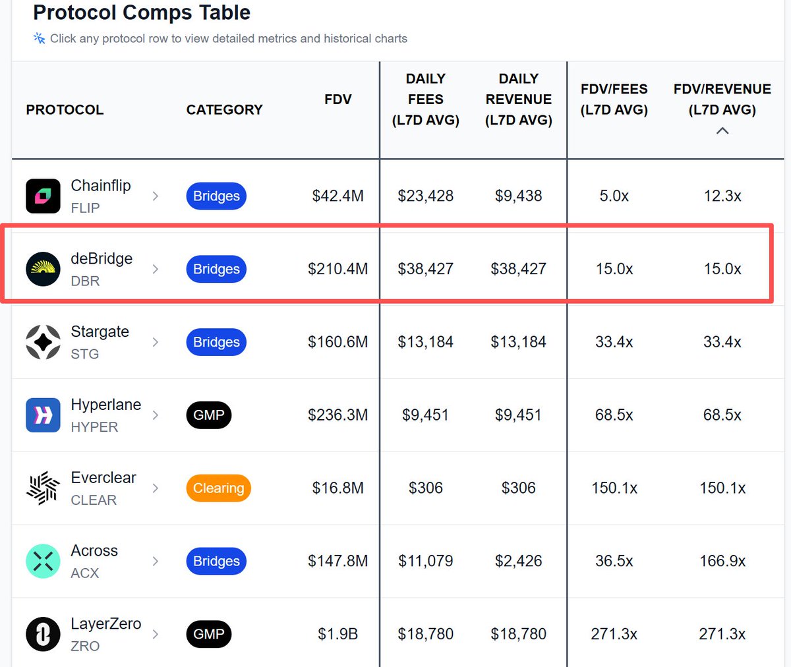This screenshot has width=791, height=667.
Task: Click the FLIP ticker symbol
Action: pyautogui.click(x=85, y=208)
